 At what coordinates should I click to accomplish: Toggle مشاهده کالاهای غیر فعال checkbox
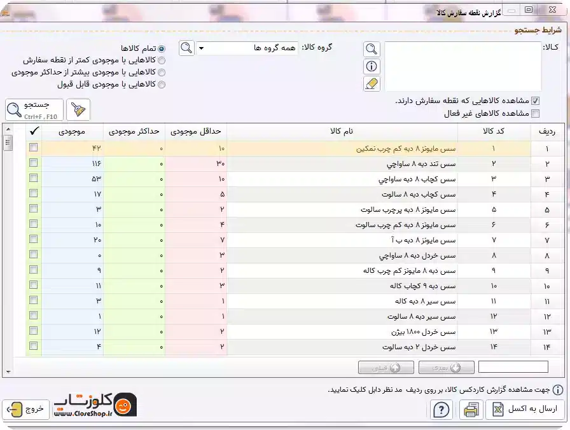(x=535, y=113)
